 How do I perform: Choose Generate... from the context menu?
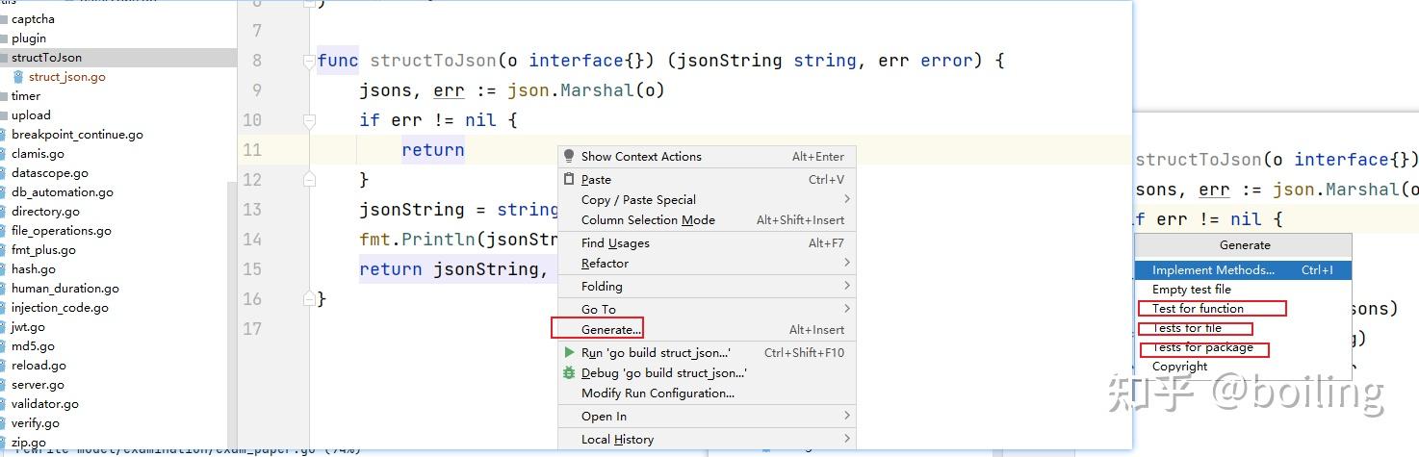click(x=610, y=329)
